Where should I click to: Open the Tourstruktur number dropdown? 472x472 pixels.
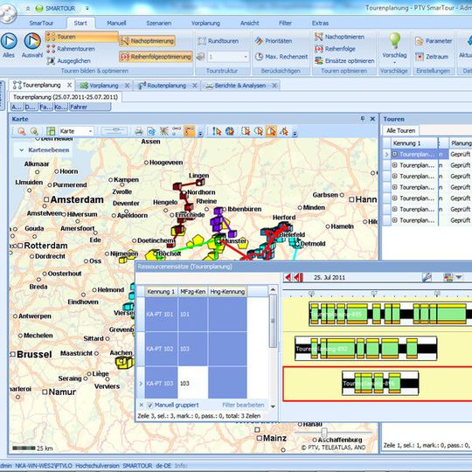(x=246, y=57)
